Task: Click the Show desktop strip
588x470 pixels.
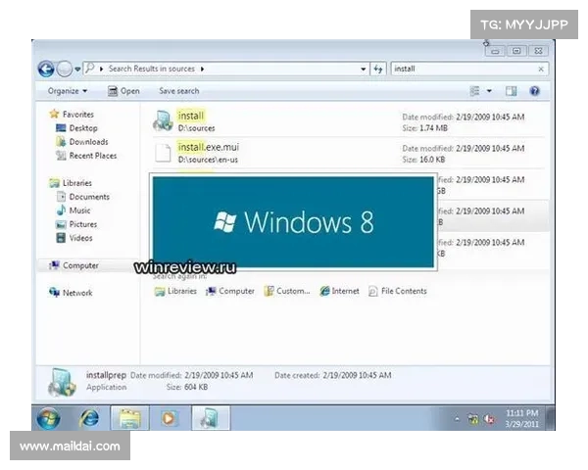Action: point(551,417)
